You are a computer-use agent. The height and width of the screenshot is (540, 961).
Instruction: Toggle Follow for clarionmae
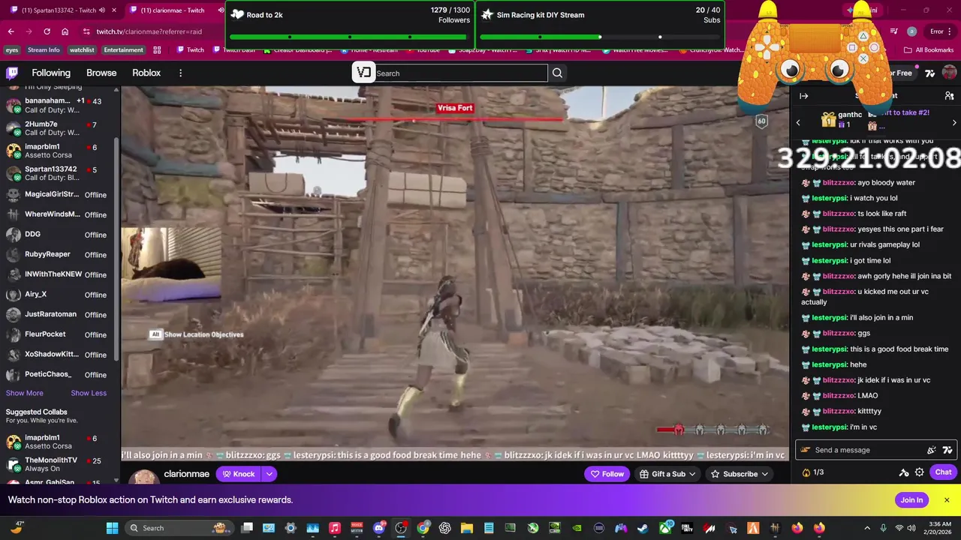pyautogui.click(x=607, y=474)
